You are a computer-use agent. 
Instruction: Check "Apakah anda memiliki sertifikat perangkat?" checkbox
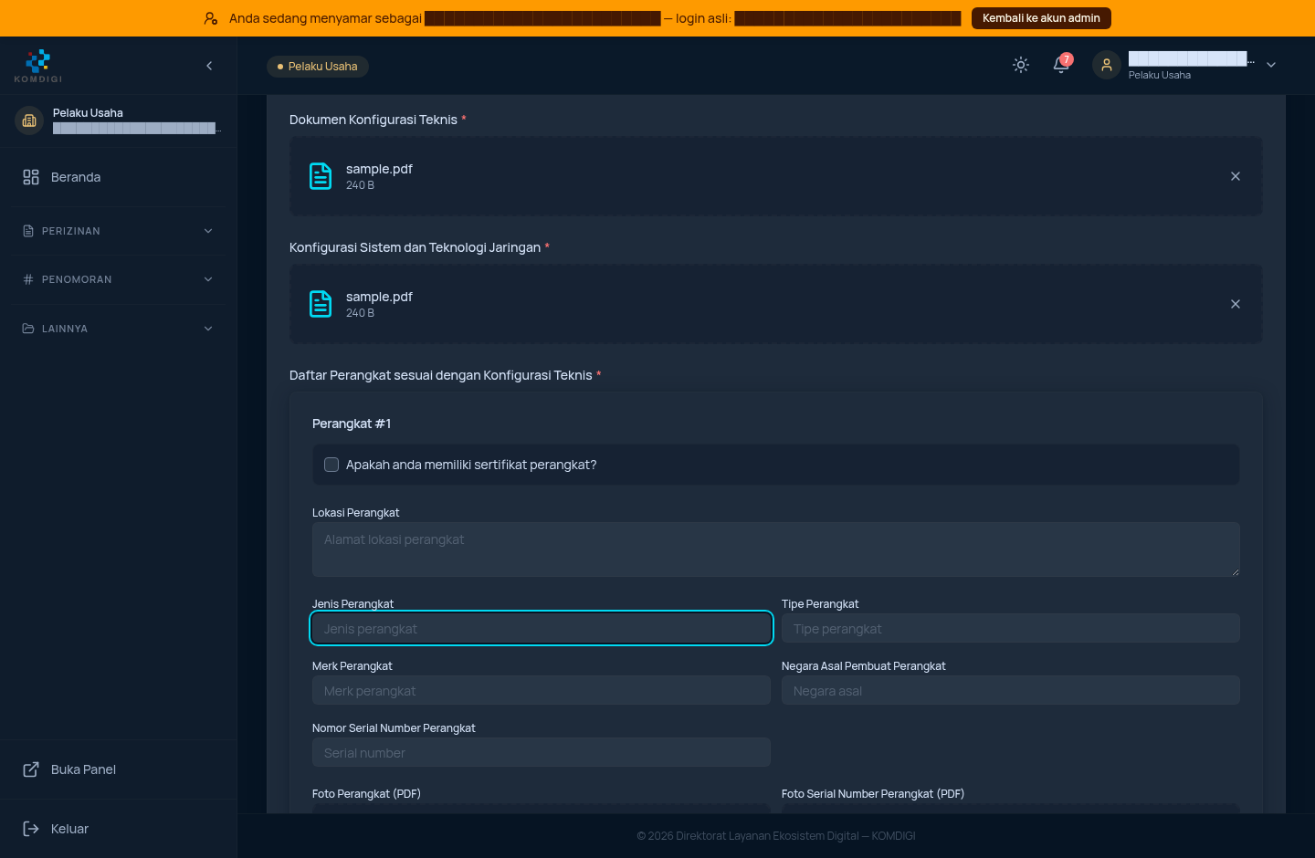click(331, 465)
